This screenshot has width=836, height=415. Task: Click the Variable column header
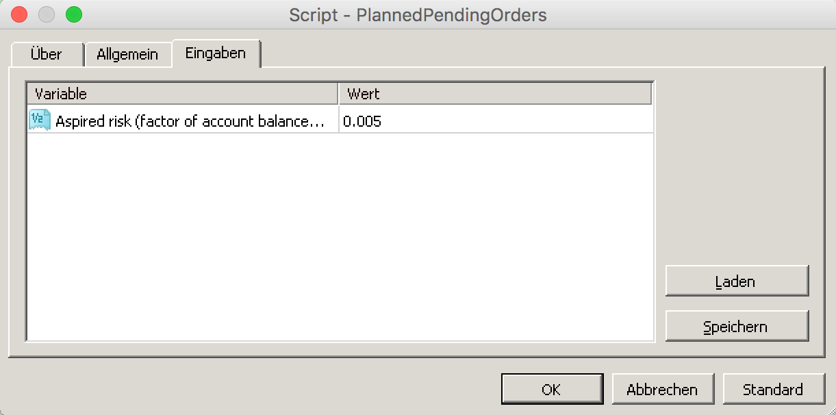point(181,93)
